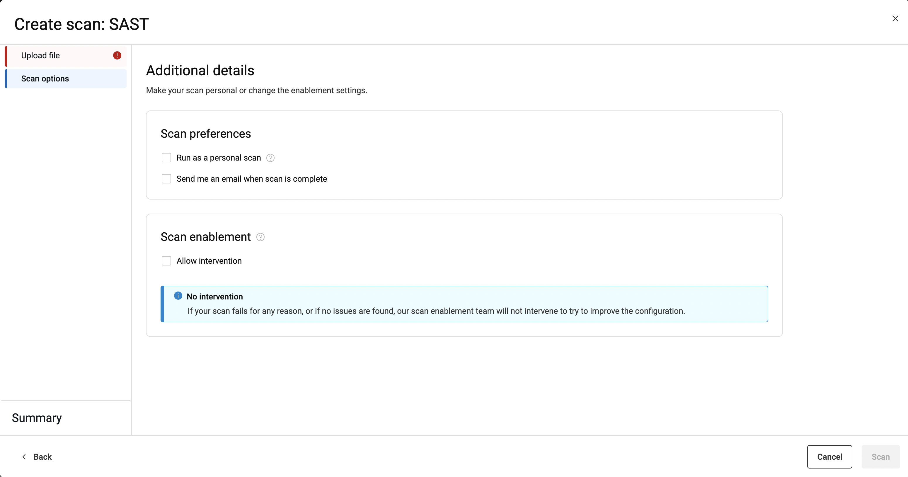Expand the Summary panel

click(x=37, y=418)
